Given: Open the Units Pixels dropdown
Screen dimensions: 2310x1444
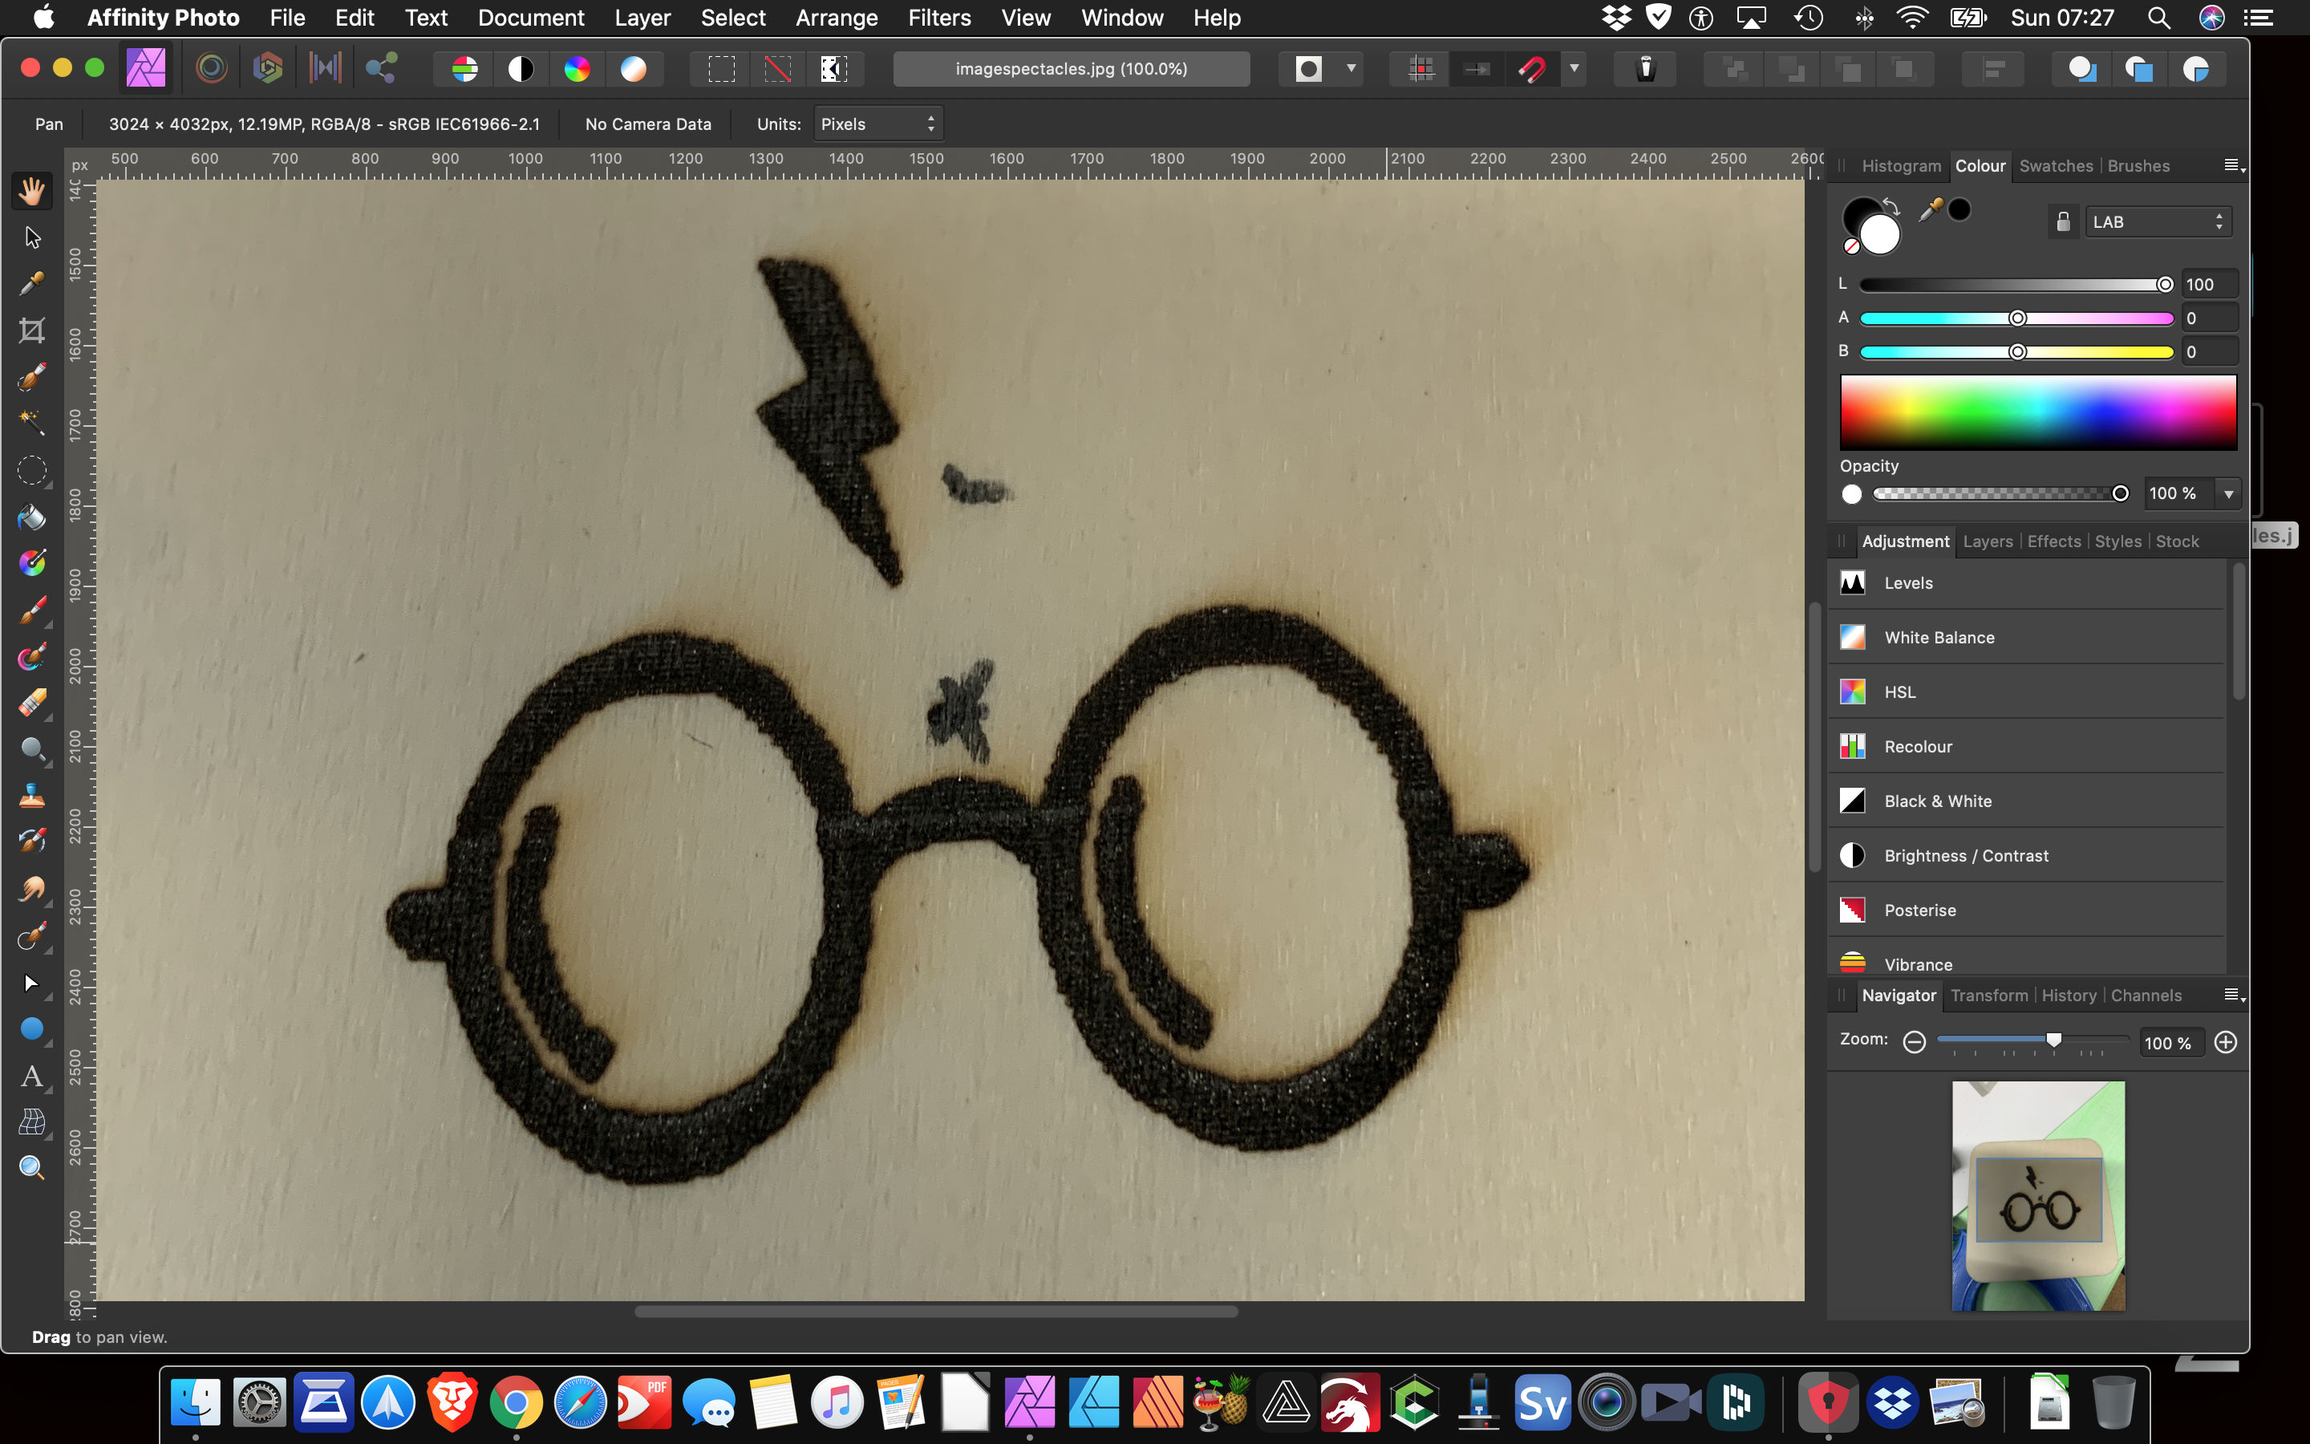Looking at the screenshot, I should (877, 124).
